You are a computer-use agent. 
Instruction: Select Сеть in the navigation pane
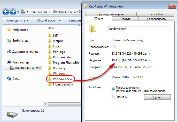pos(16,79)
